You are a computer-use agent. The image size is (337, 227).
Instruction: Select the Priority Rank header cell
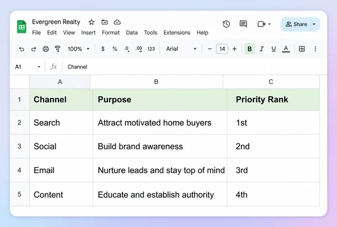(273, 99)
